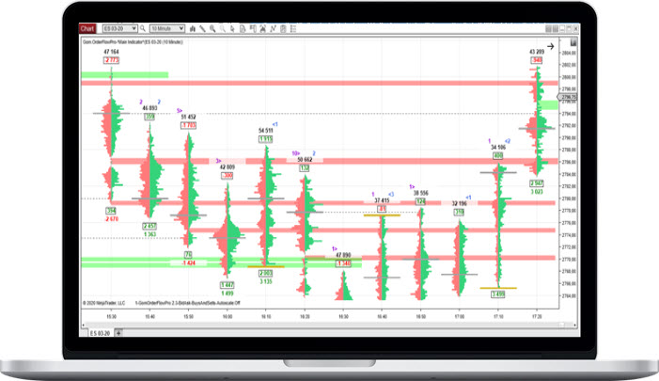Viewport: 659px width, 381px height.
Task: Open the chart properties icon at toolbar end
Action: 296,29
